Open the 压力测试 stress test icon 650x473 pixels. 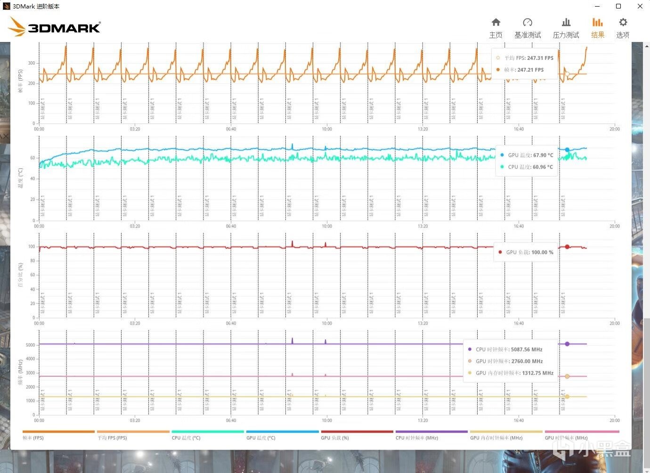coord(566,22)
